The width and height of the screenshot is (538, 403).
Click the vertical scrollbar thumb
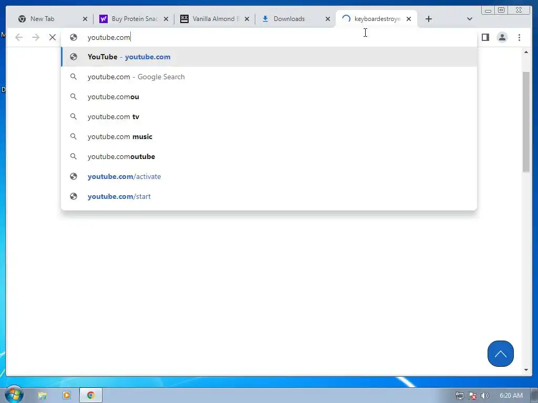[526, 122]
